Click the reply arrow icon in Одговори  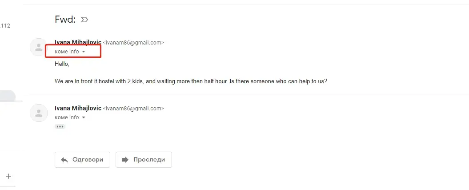tap(64, 160)
